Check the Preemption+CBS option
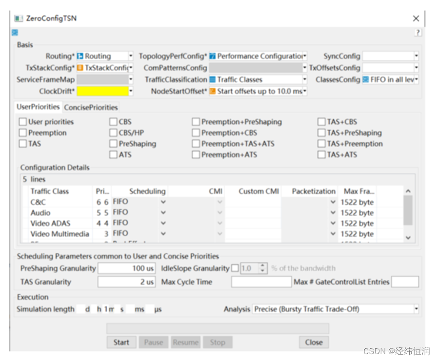 (x=196, y=133)
